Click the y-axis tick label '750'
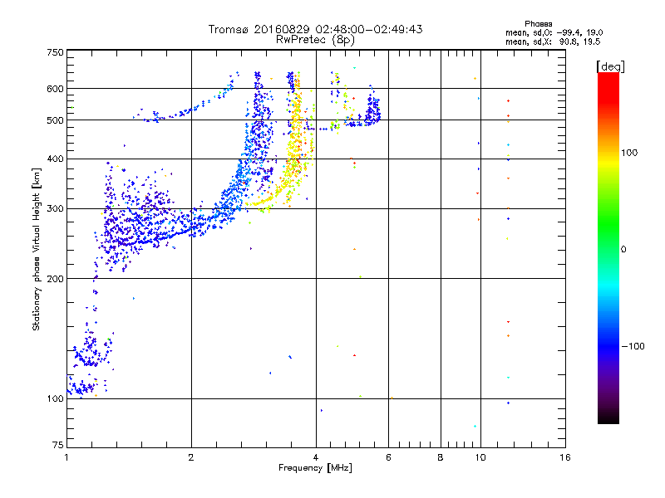Viewport: 665px width, 498px height. (56, 52)
